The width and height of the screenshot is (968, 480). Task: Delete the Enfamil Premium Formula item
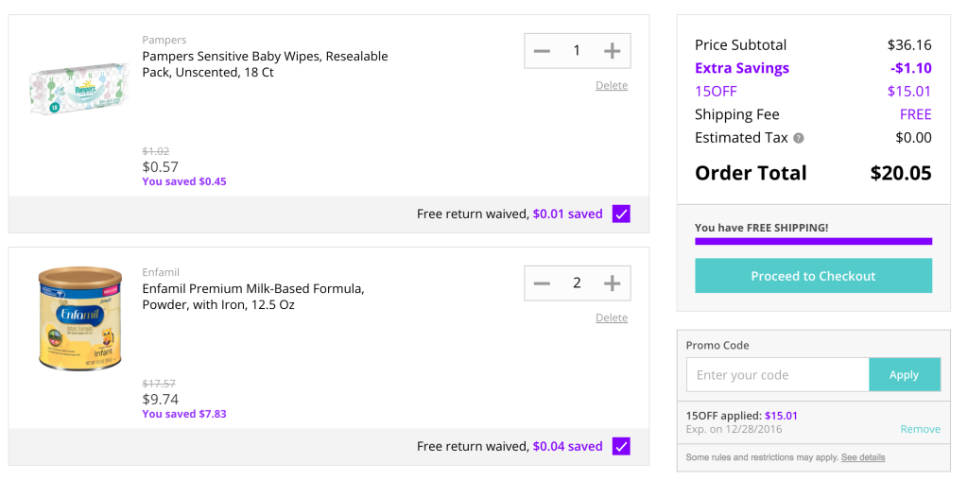612,317
